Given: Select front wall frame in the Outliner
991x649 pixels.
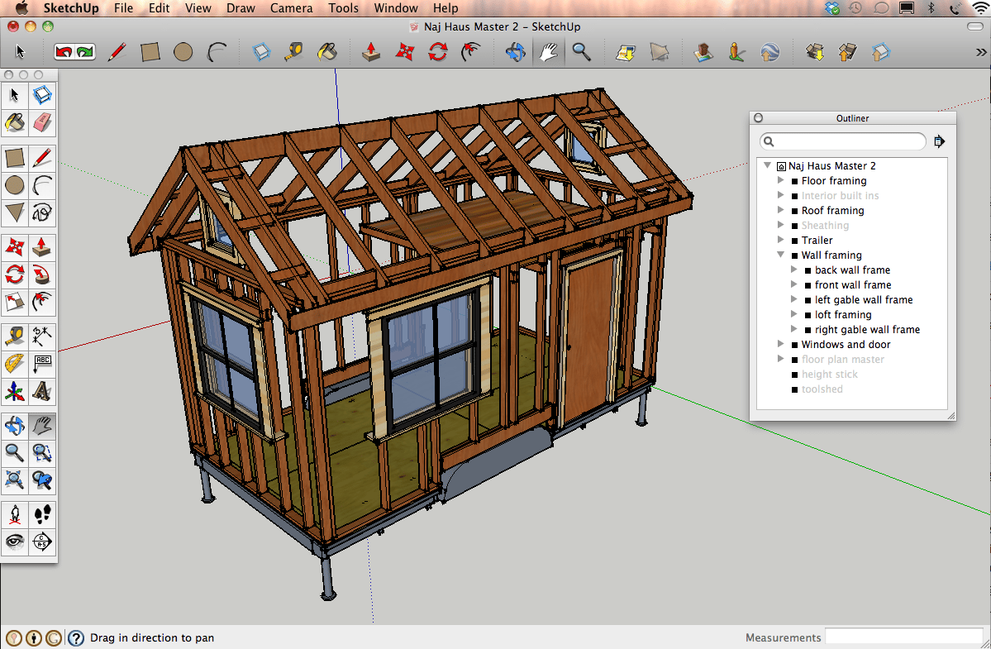Looking at the screenshot, I should click(x=852, y=284).
